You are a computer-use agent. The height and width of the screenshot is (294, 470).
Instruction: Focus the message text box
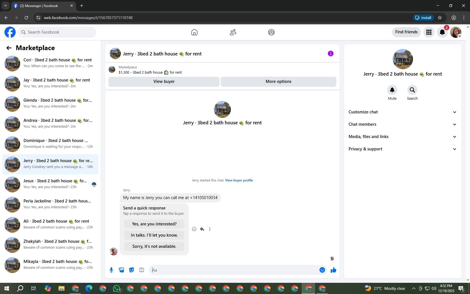[234, 270]
